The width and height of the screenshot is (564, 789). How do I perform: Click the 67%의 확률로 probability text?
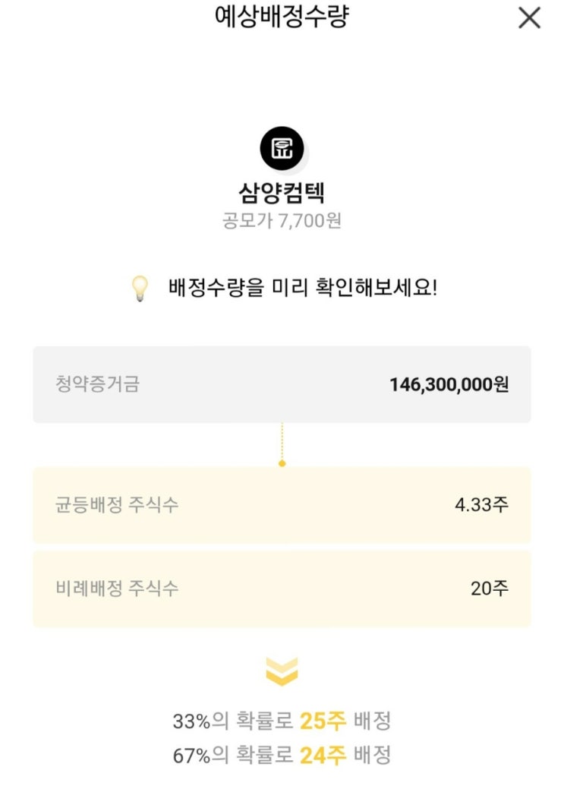(232, 756)
